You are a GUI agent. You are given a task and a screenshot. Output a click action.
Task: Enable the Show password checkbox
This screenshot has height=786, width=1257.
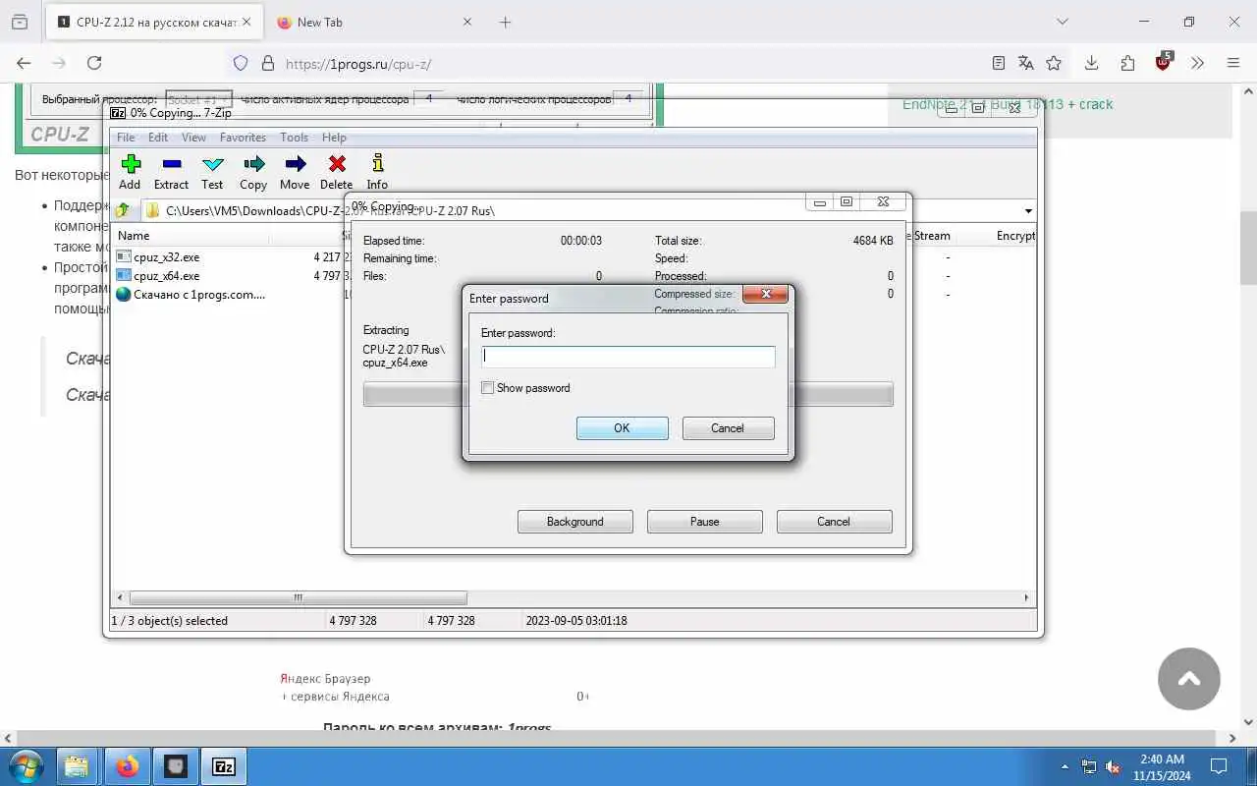(487, 388)
